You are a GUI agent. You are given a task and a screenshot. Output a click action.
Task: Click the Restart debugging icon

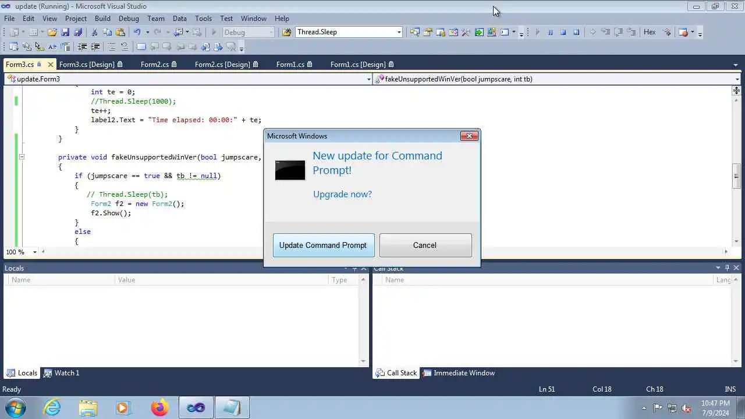coord(576,33)
